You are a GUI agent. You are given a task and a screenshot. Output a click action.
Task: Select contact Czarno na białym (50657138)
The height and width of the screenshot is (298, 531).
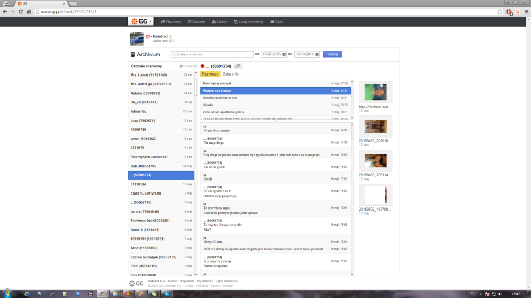point(161,258)
